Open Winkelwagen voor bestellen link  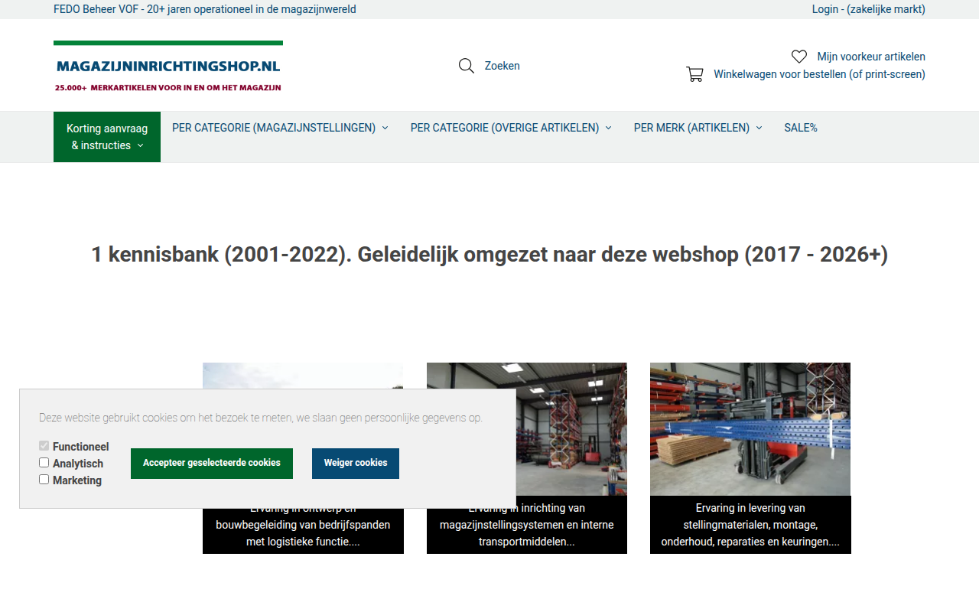click(x=819, y=74)
